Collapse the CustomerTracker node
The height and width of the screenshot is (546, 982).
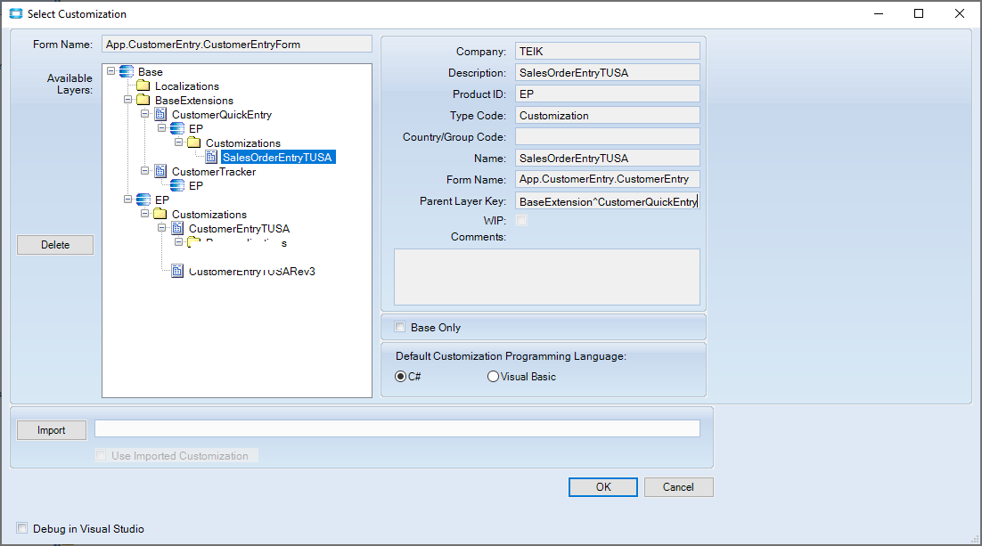(x=144, y=170)
